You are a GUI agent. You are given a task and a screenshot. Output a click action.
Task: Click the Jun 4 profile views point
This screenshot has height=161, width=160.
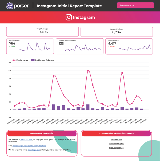(x=137, y=96)
